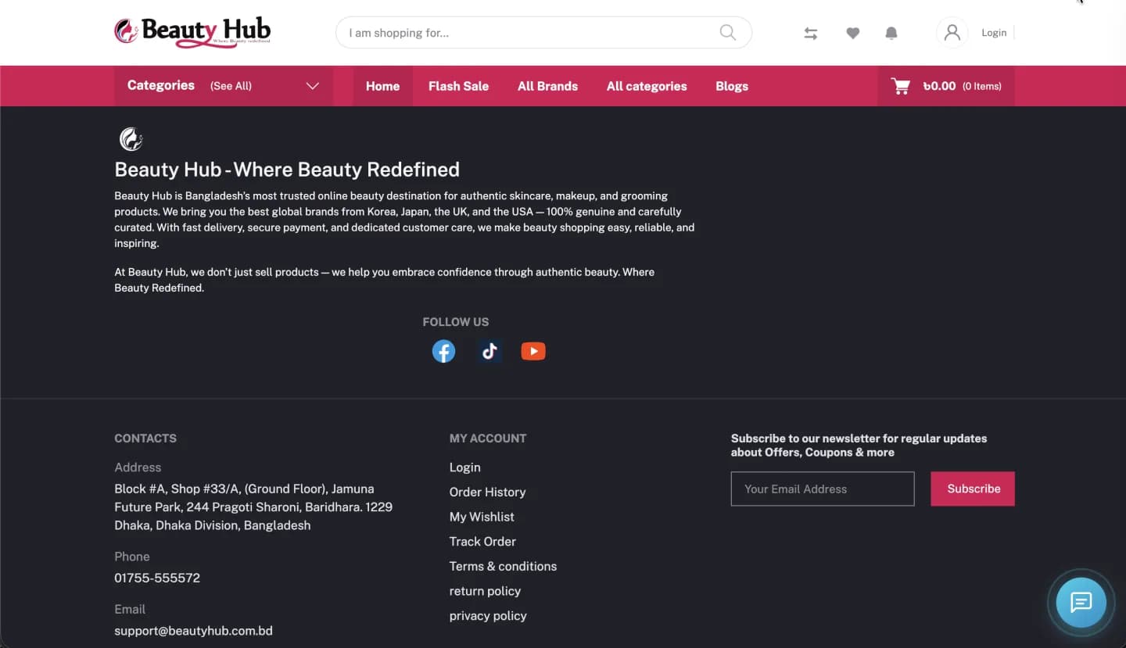1126x648 pixels.
Task: Click the Block #A, Shop #33/A address text
Action: click(253, 507)
